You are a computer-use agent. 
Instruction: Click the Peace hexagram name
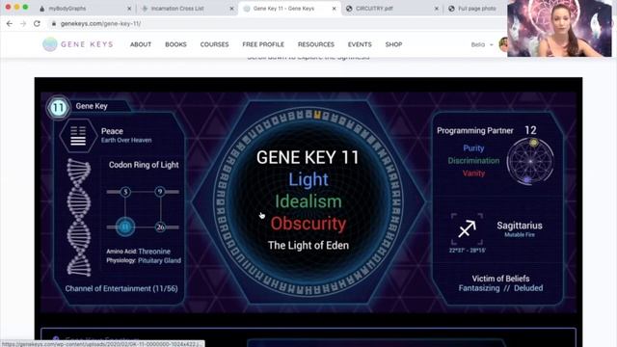[112, 131]
